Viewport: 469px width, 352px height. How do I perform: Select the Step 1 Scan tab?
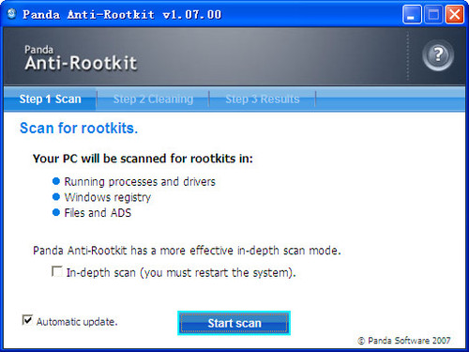pyautogui.click(x=50, y=99)
